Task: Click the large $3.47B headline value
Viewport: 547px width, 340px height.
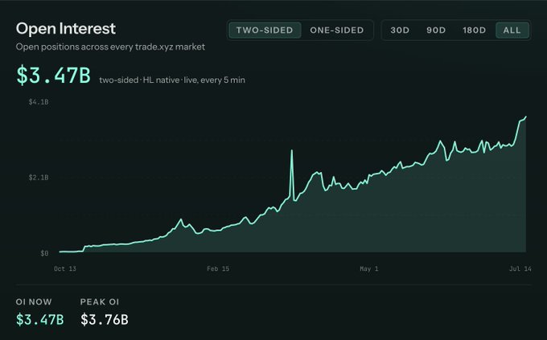Action: point(53,75)
